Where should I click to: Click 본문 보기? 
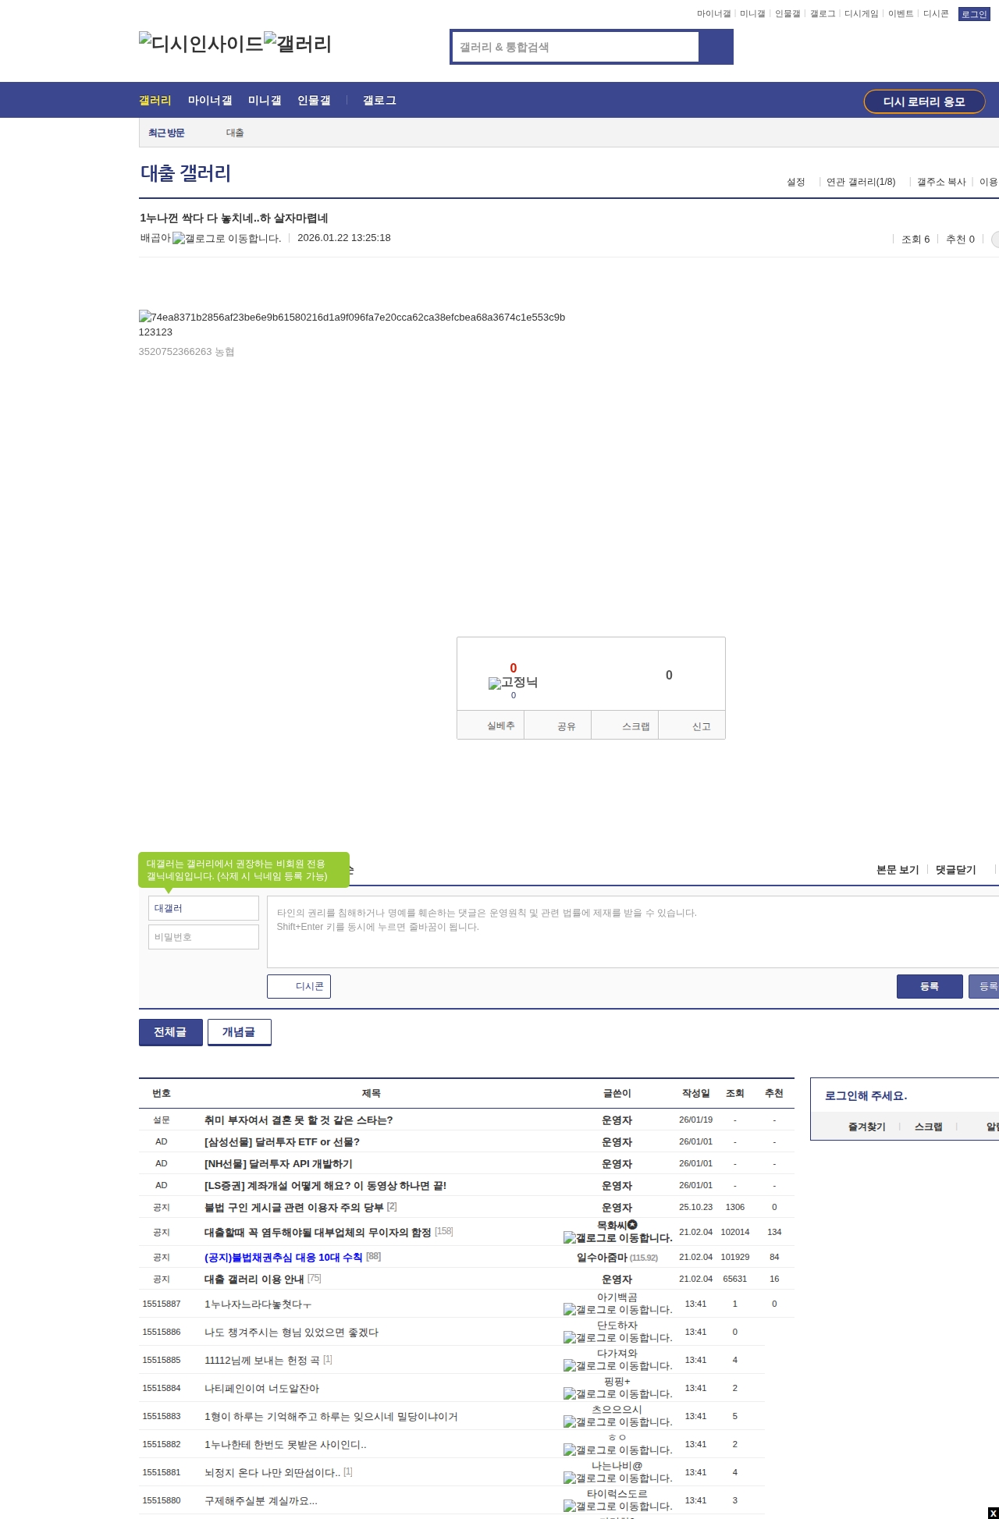(898, 870)
